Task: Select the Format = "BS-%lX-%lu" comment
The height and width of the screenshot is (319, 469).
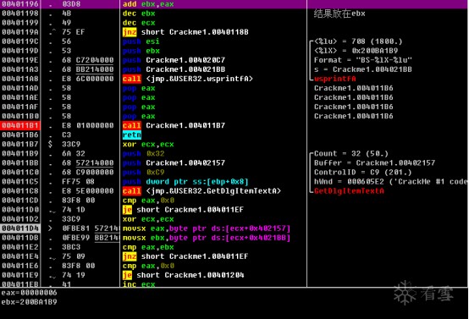Action: (363, 60)
